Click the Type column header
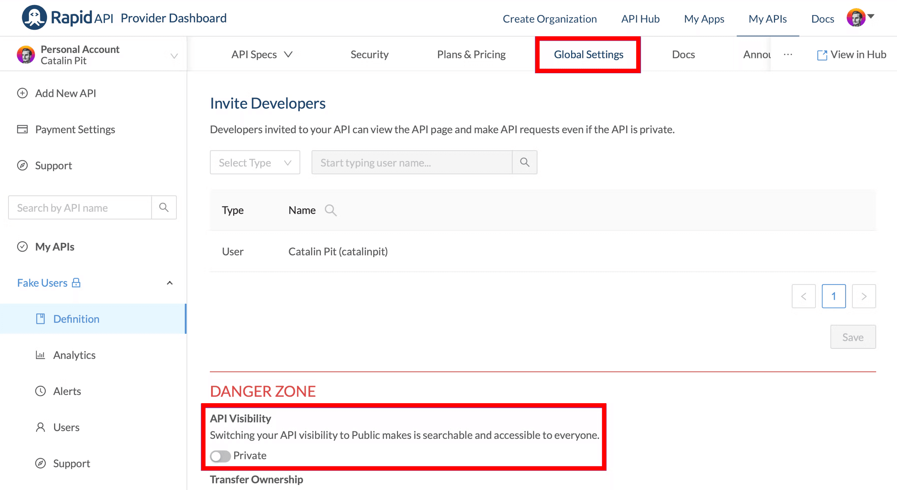The width and height of the screenshot is (897, 490). tap(233, 210)
